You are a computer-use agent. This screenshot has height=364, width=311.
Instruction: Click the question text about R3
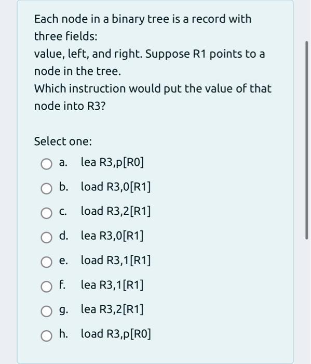pos(153,97)
